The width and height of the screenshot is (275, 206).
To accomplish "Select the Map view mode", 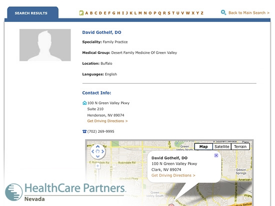I will [x=203, y=147].
